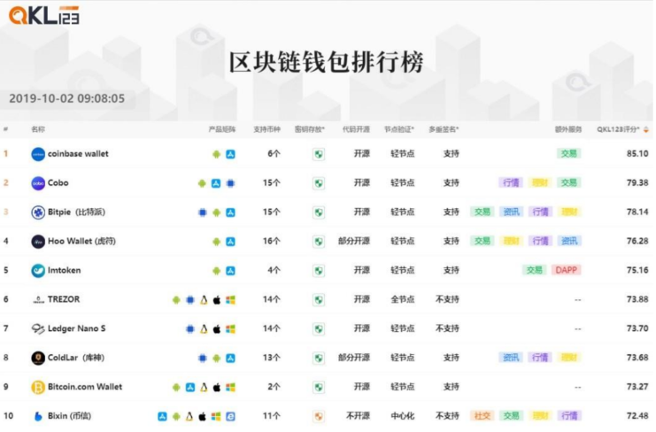Open the coinbase wallet logo icon
The image size is (656, 432).
pyautogui.click(x=38, y=154)
